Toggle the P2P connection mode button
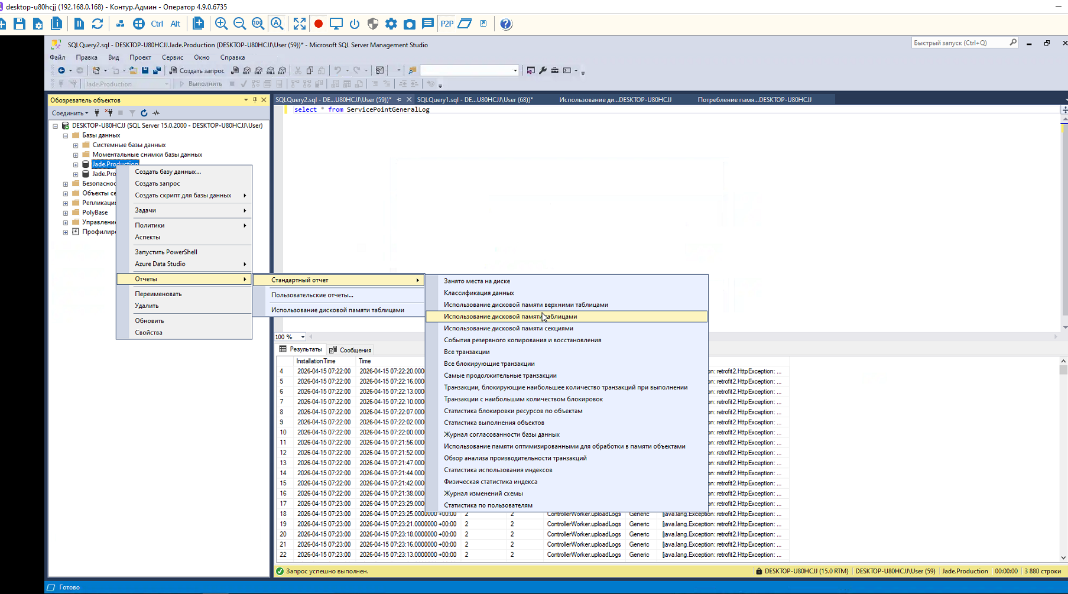 point(447,24)
